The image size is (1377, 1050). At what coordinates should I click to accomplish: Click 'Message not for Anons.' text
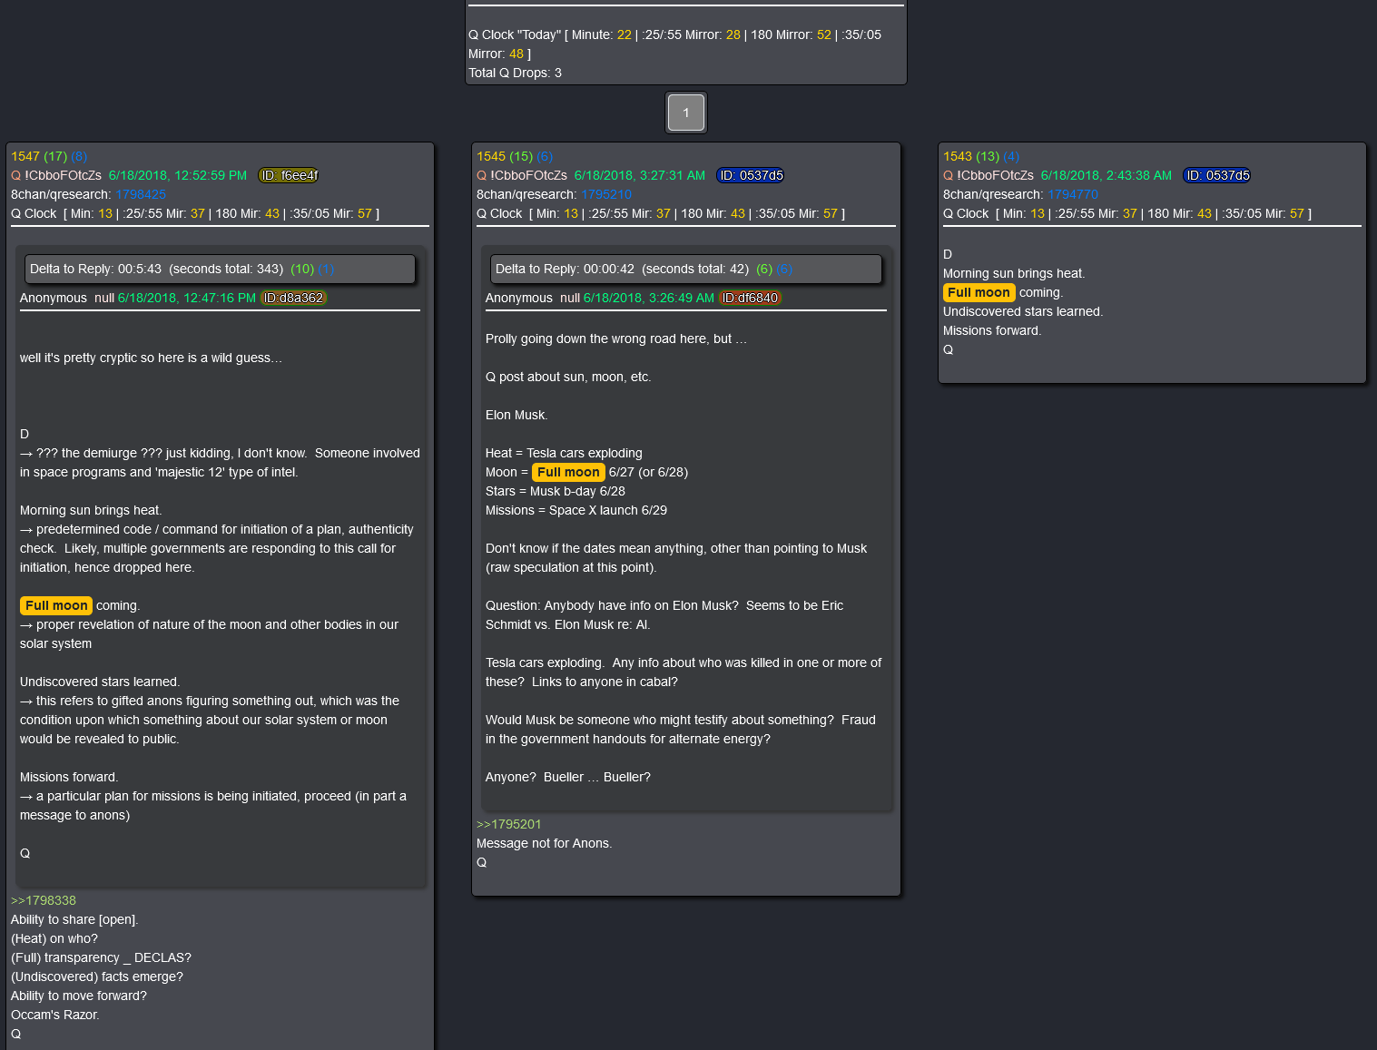(x=545, y=843)
